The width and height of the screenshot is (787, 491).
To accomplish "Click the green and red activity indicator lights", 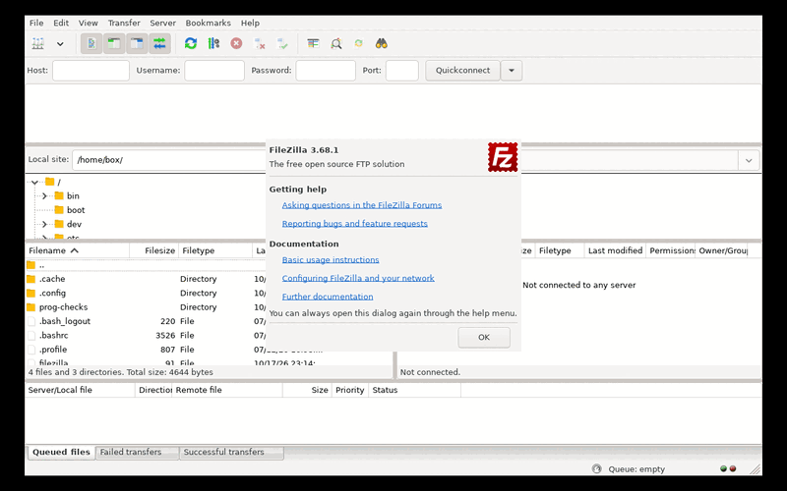I will (728, 469).
